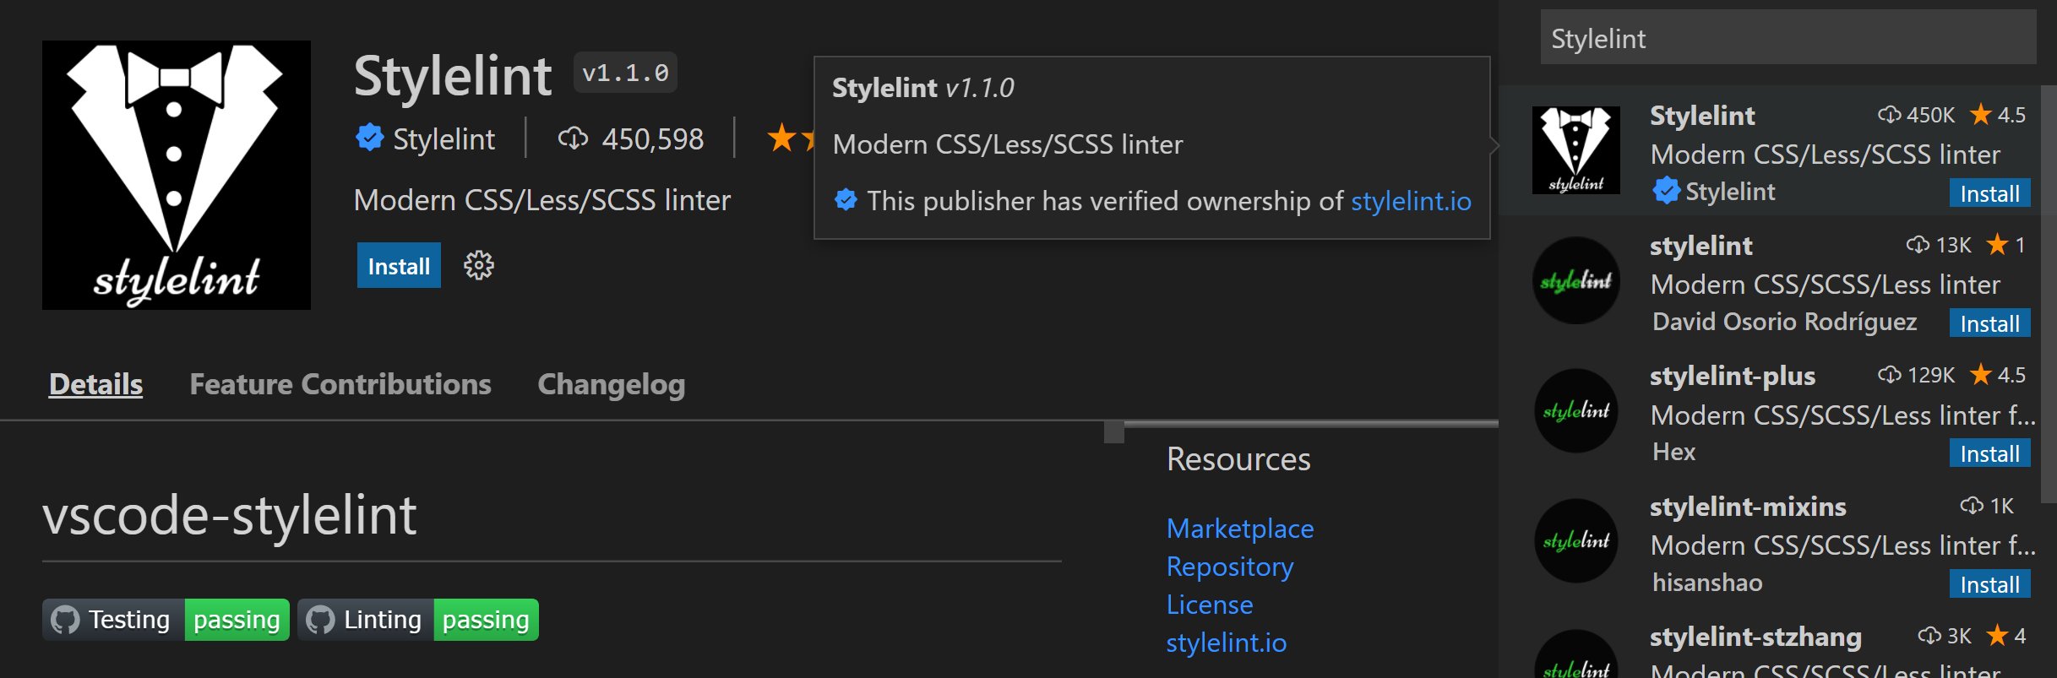This screenshot has width=2057, height=678.
Task: Click the v1.1.0 version badge
Action: [x=625, y=73]
